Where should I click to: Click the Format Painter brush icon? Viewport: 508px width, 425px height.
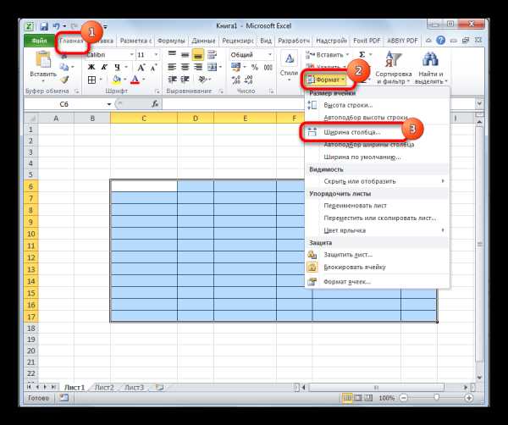[65, 80]
